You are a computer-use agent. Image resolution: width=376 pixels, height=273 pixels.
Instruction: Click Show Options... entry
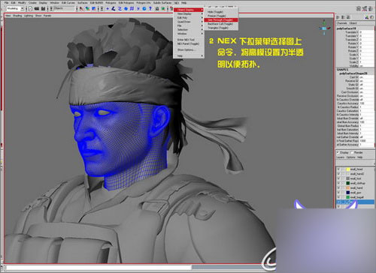189,49
